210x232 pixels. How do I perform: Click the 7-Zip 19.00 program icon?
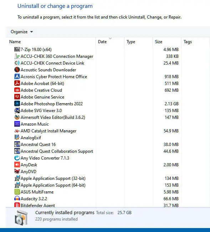pyautogui.click(x=17, y=49)
